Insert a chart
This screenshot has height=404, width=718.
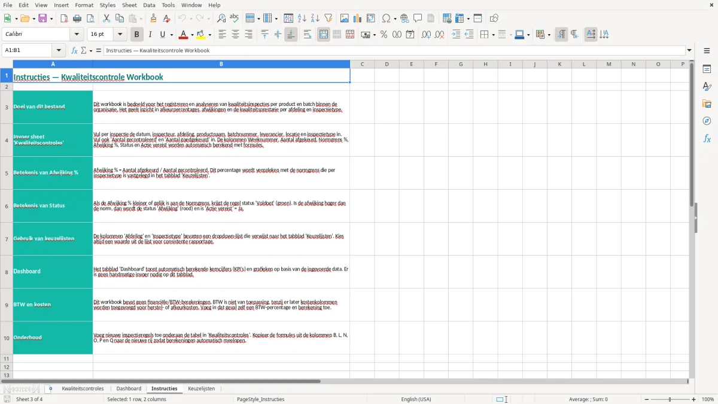click(x=358, y=19)
